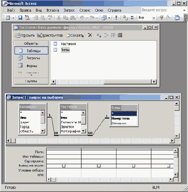Click the Properties icon in the toolbar
Screen dimensions: 188x192
tap(161, 18)
